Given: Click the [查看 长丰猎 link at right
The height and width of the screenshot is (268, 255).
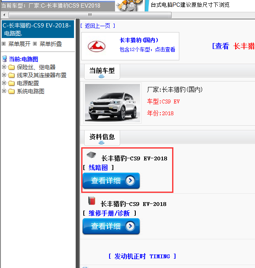Looking at the screenshot, I should click(x=233, y=46).
